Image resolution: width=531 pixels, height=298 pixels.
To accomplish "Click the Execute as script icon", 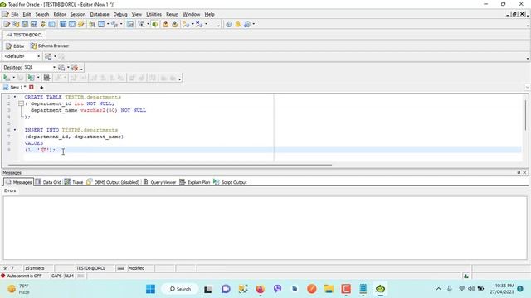I will point(32,78).
